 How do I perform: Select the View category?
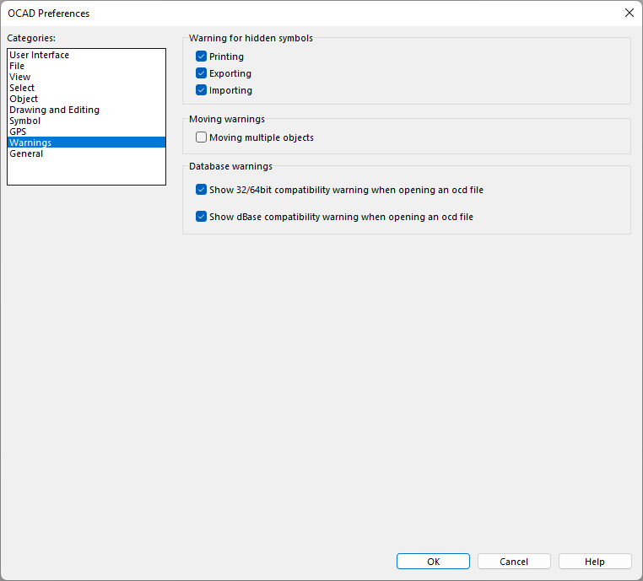87,77
